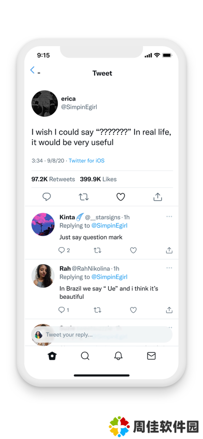Open @SimpinEgirl mention in Kinta's reply
The image size is (203, 439).
tap(109, 226)
